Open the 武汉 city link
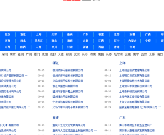This screenshot has height=135, width=164. click(x=77, y=54)
